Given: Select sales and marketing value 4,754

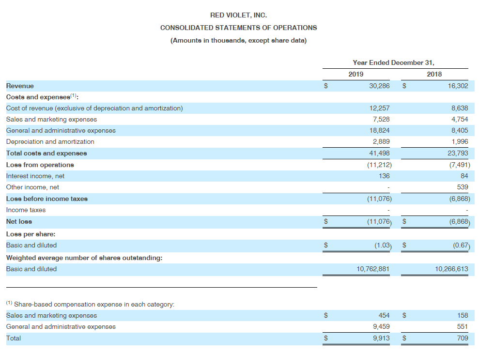Looking at the screenshot, I should click(460, 120).
